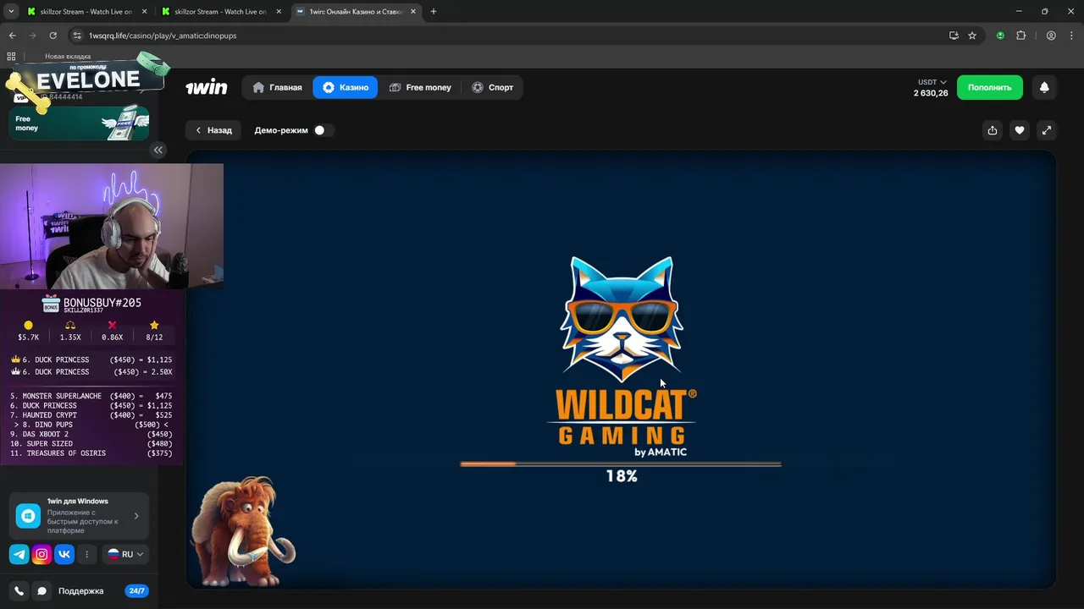The width and height of the screenshot is (1084, 609).
Task: Click '8. DINO PUPS' row in bonus list
Action: click(x=91, y=425)
